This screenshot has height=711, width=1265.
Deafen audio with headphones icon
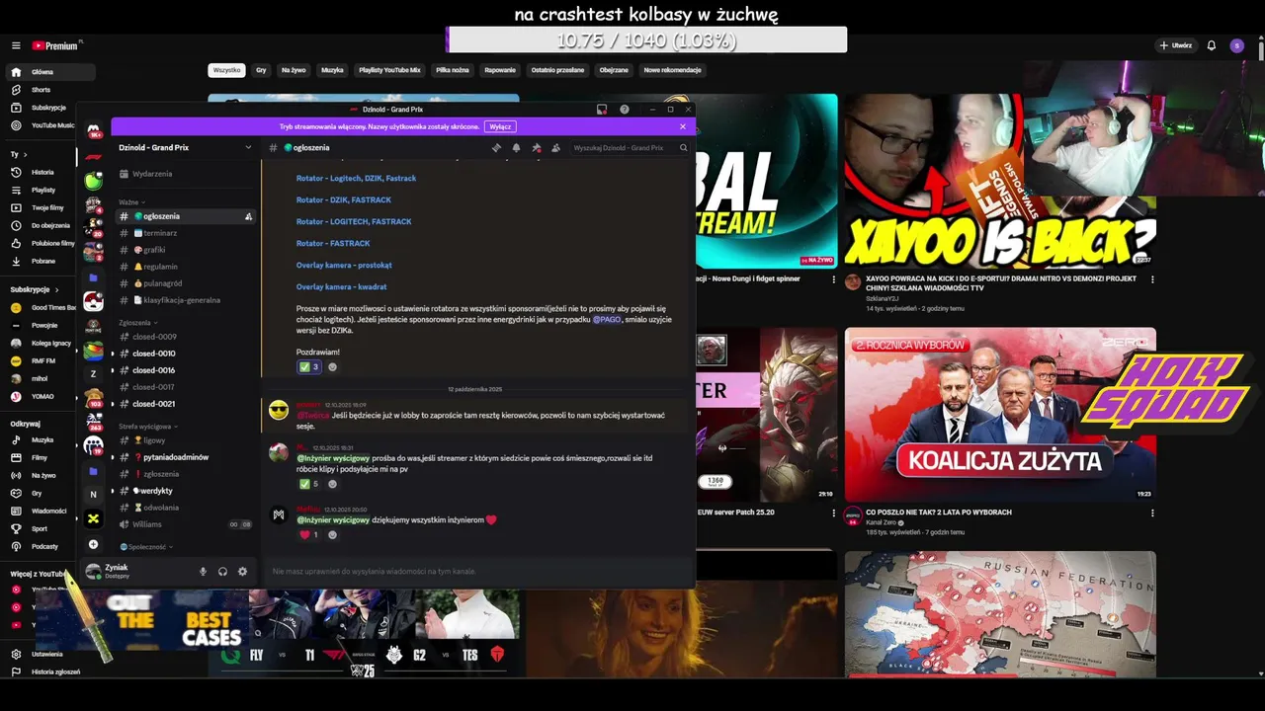[222, 571]
